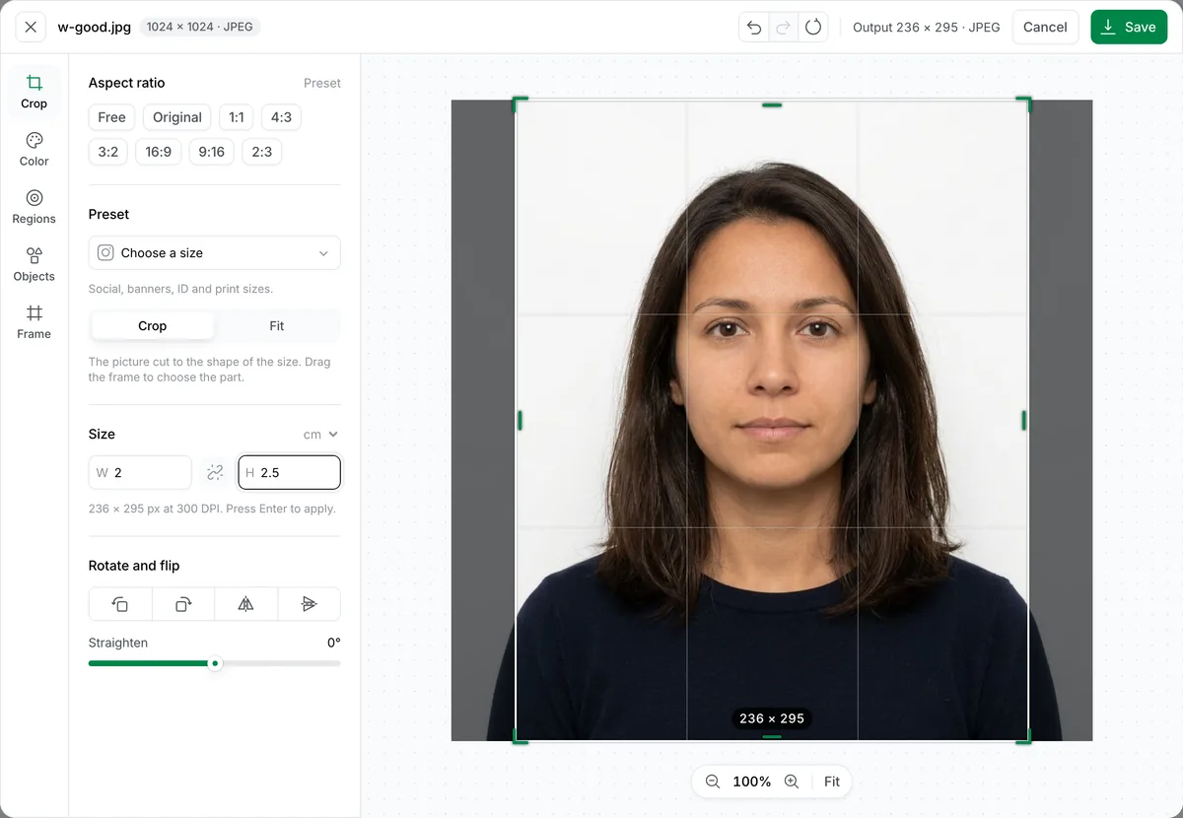Click the 1024 × 1024 · JPEG badge
The height and width of the screenshot is (818, 1183).
[200, 27]
